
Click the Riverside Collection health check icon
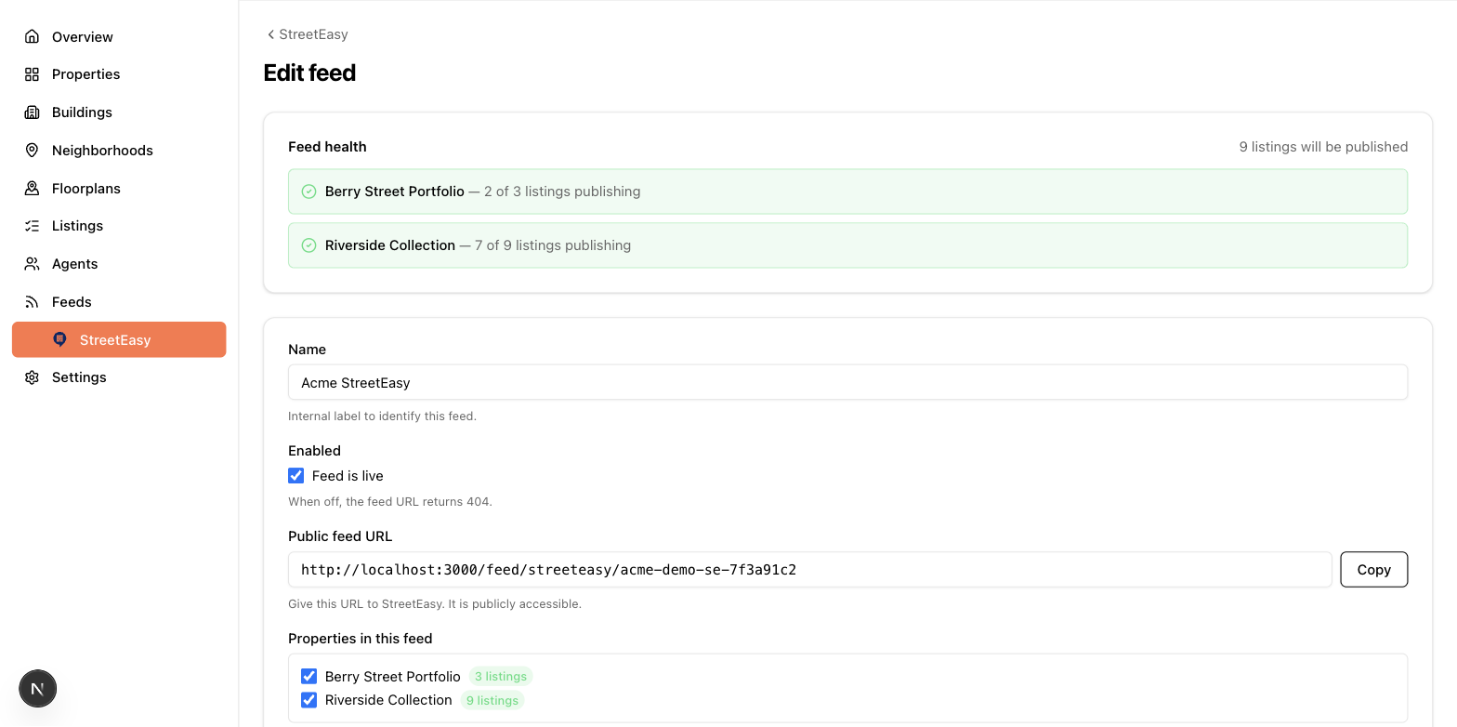(309, 245)
